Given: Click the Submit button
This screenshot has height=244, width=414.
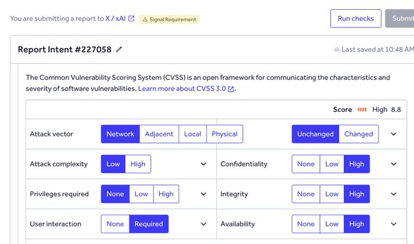Looking at the screenshot, I should [400, 18].
